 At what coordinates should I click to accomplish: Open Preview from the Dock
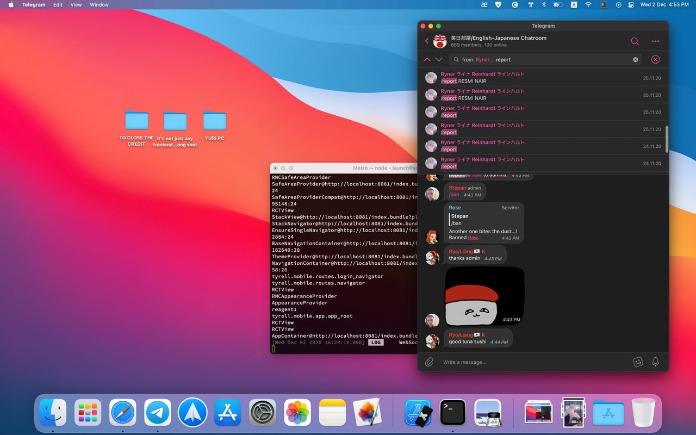[488, 412]
